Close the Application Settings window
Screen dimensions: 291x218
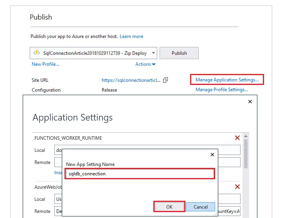(250, 102)
